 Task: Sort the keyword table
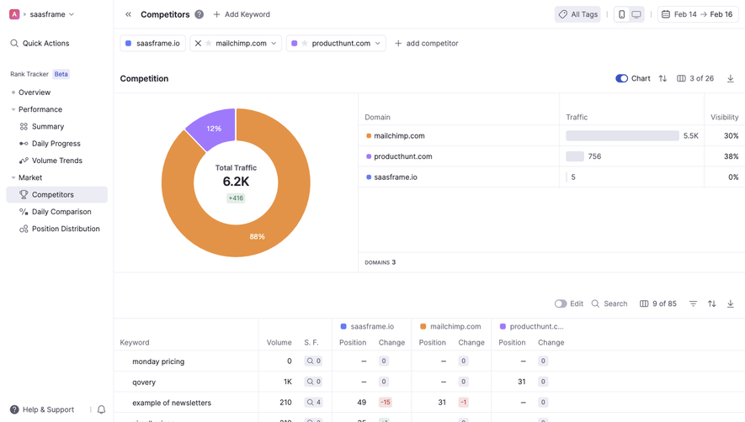pyautogui.click(x=711, y=303)
